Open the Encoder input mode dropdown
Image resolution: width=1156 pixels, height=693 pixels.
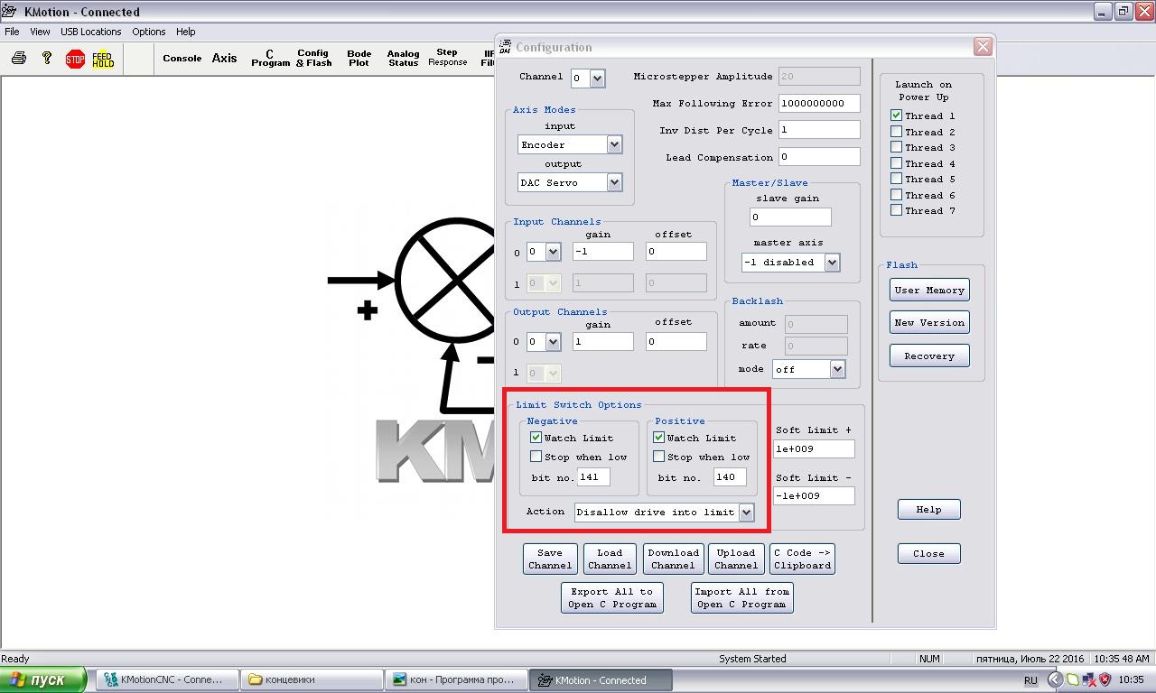tap(614, 144)
